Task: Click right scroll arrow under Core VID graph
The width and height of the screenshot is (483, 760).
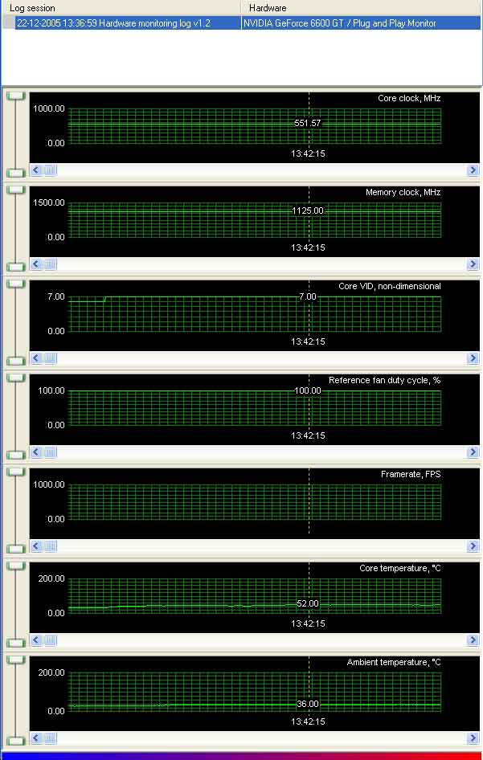Action: (x=473, y=358)
